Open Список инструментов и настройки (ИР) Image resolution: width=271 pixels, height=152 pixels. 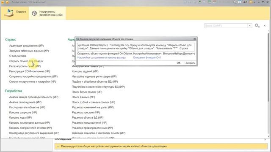pyautogui.click(x=33, y=81)
